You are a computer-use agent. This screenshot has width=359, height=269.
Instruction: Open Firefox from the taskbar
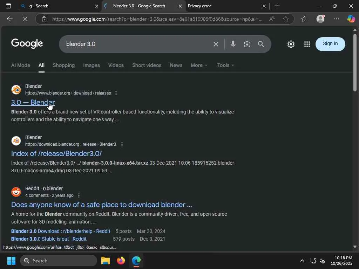tap(121, 261)
